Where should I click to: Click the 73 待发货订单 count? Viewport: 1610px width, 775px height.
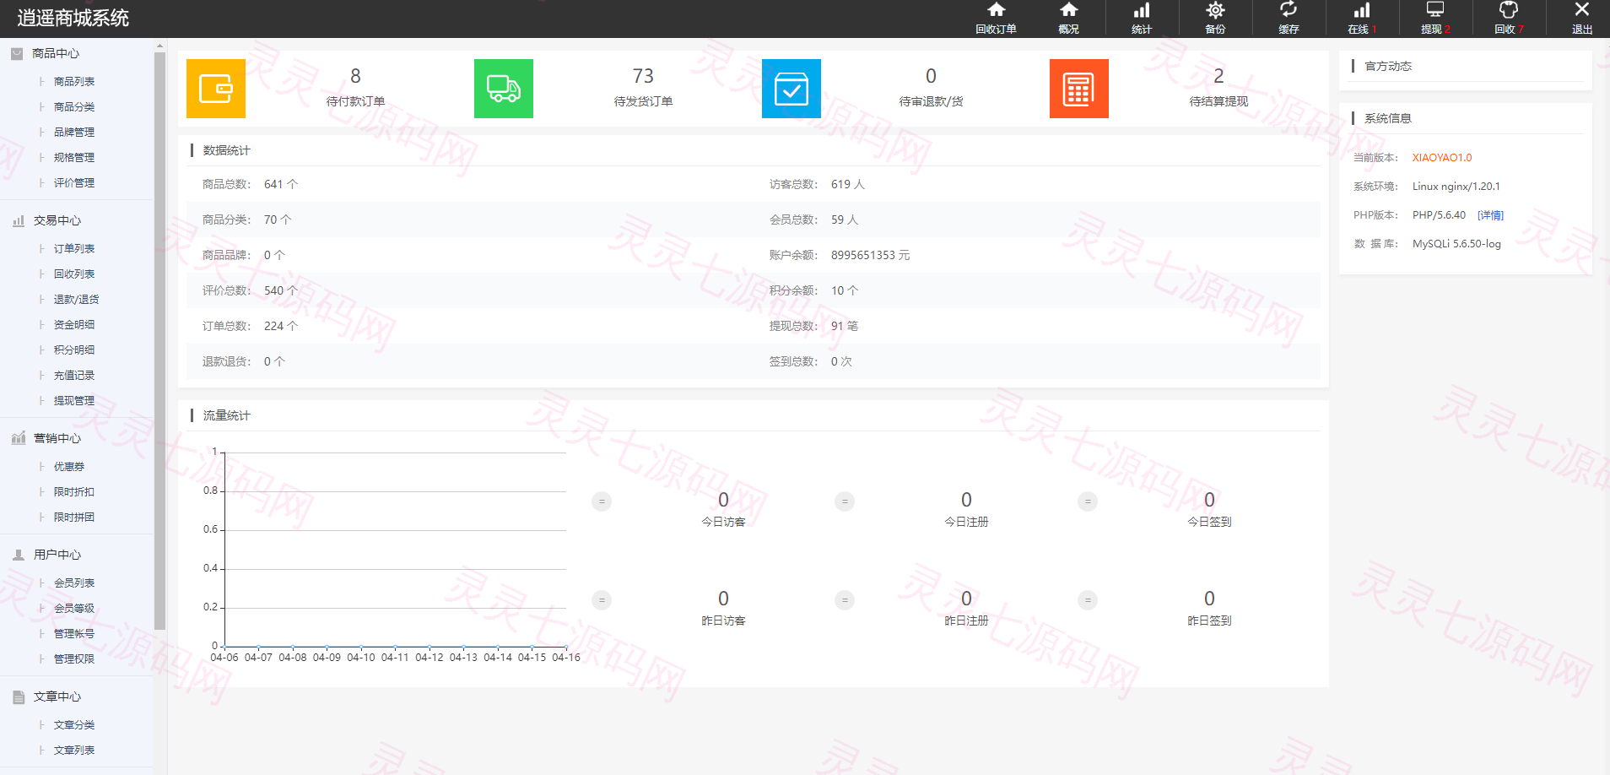click(643, 76)
